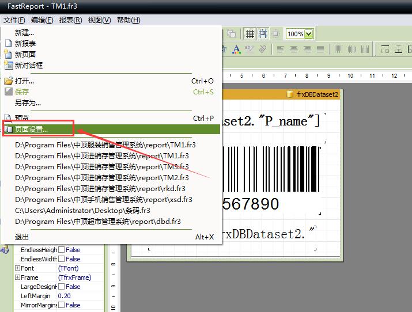Align text right icon
Image resolution: width=412 pixels, height=312 pixels.
[x=307, y=49]
